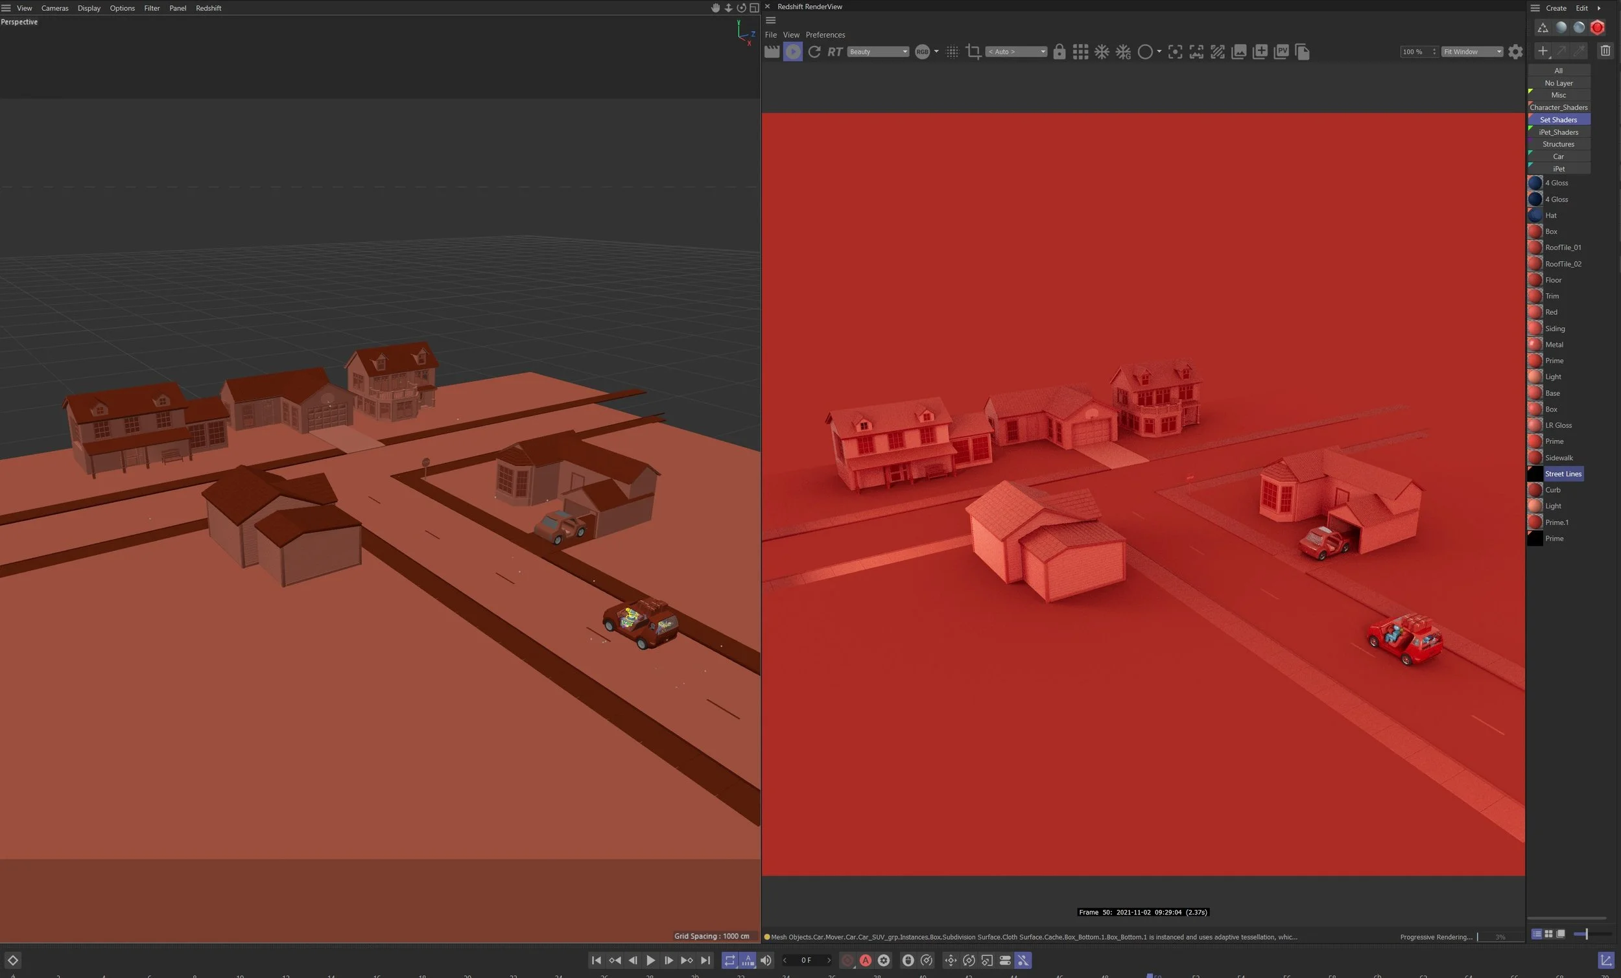Open the RenderView settings gear
The height and width of the screenshot is (978, 1621).
pyautogui.click(x=1515, y=51)
